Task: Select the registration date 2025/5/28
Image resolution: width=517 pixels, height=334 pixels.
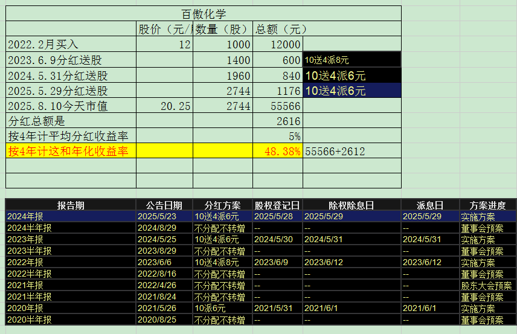Action: 277,216
